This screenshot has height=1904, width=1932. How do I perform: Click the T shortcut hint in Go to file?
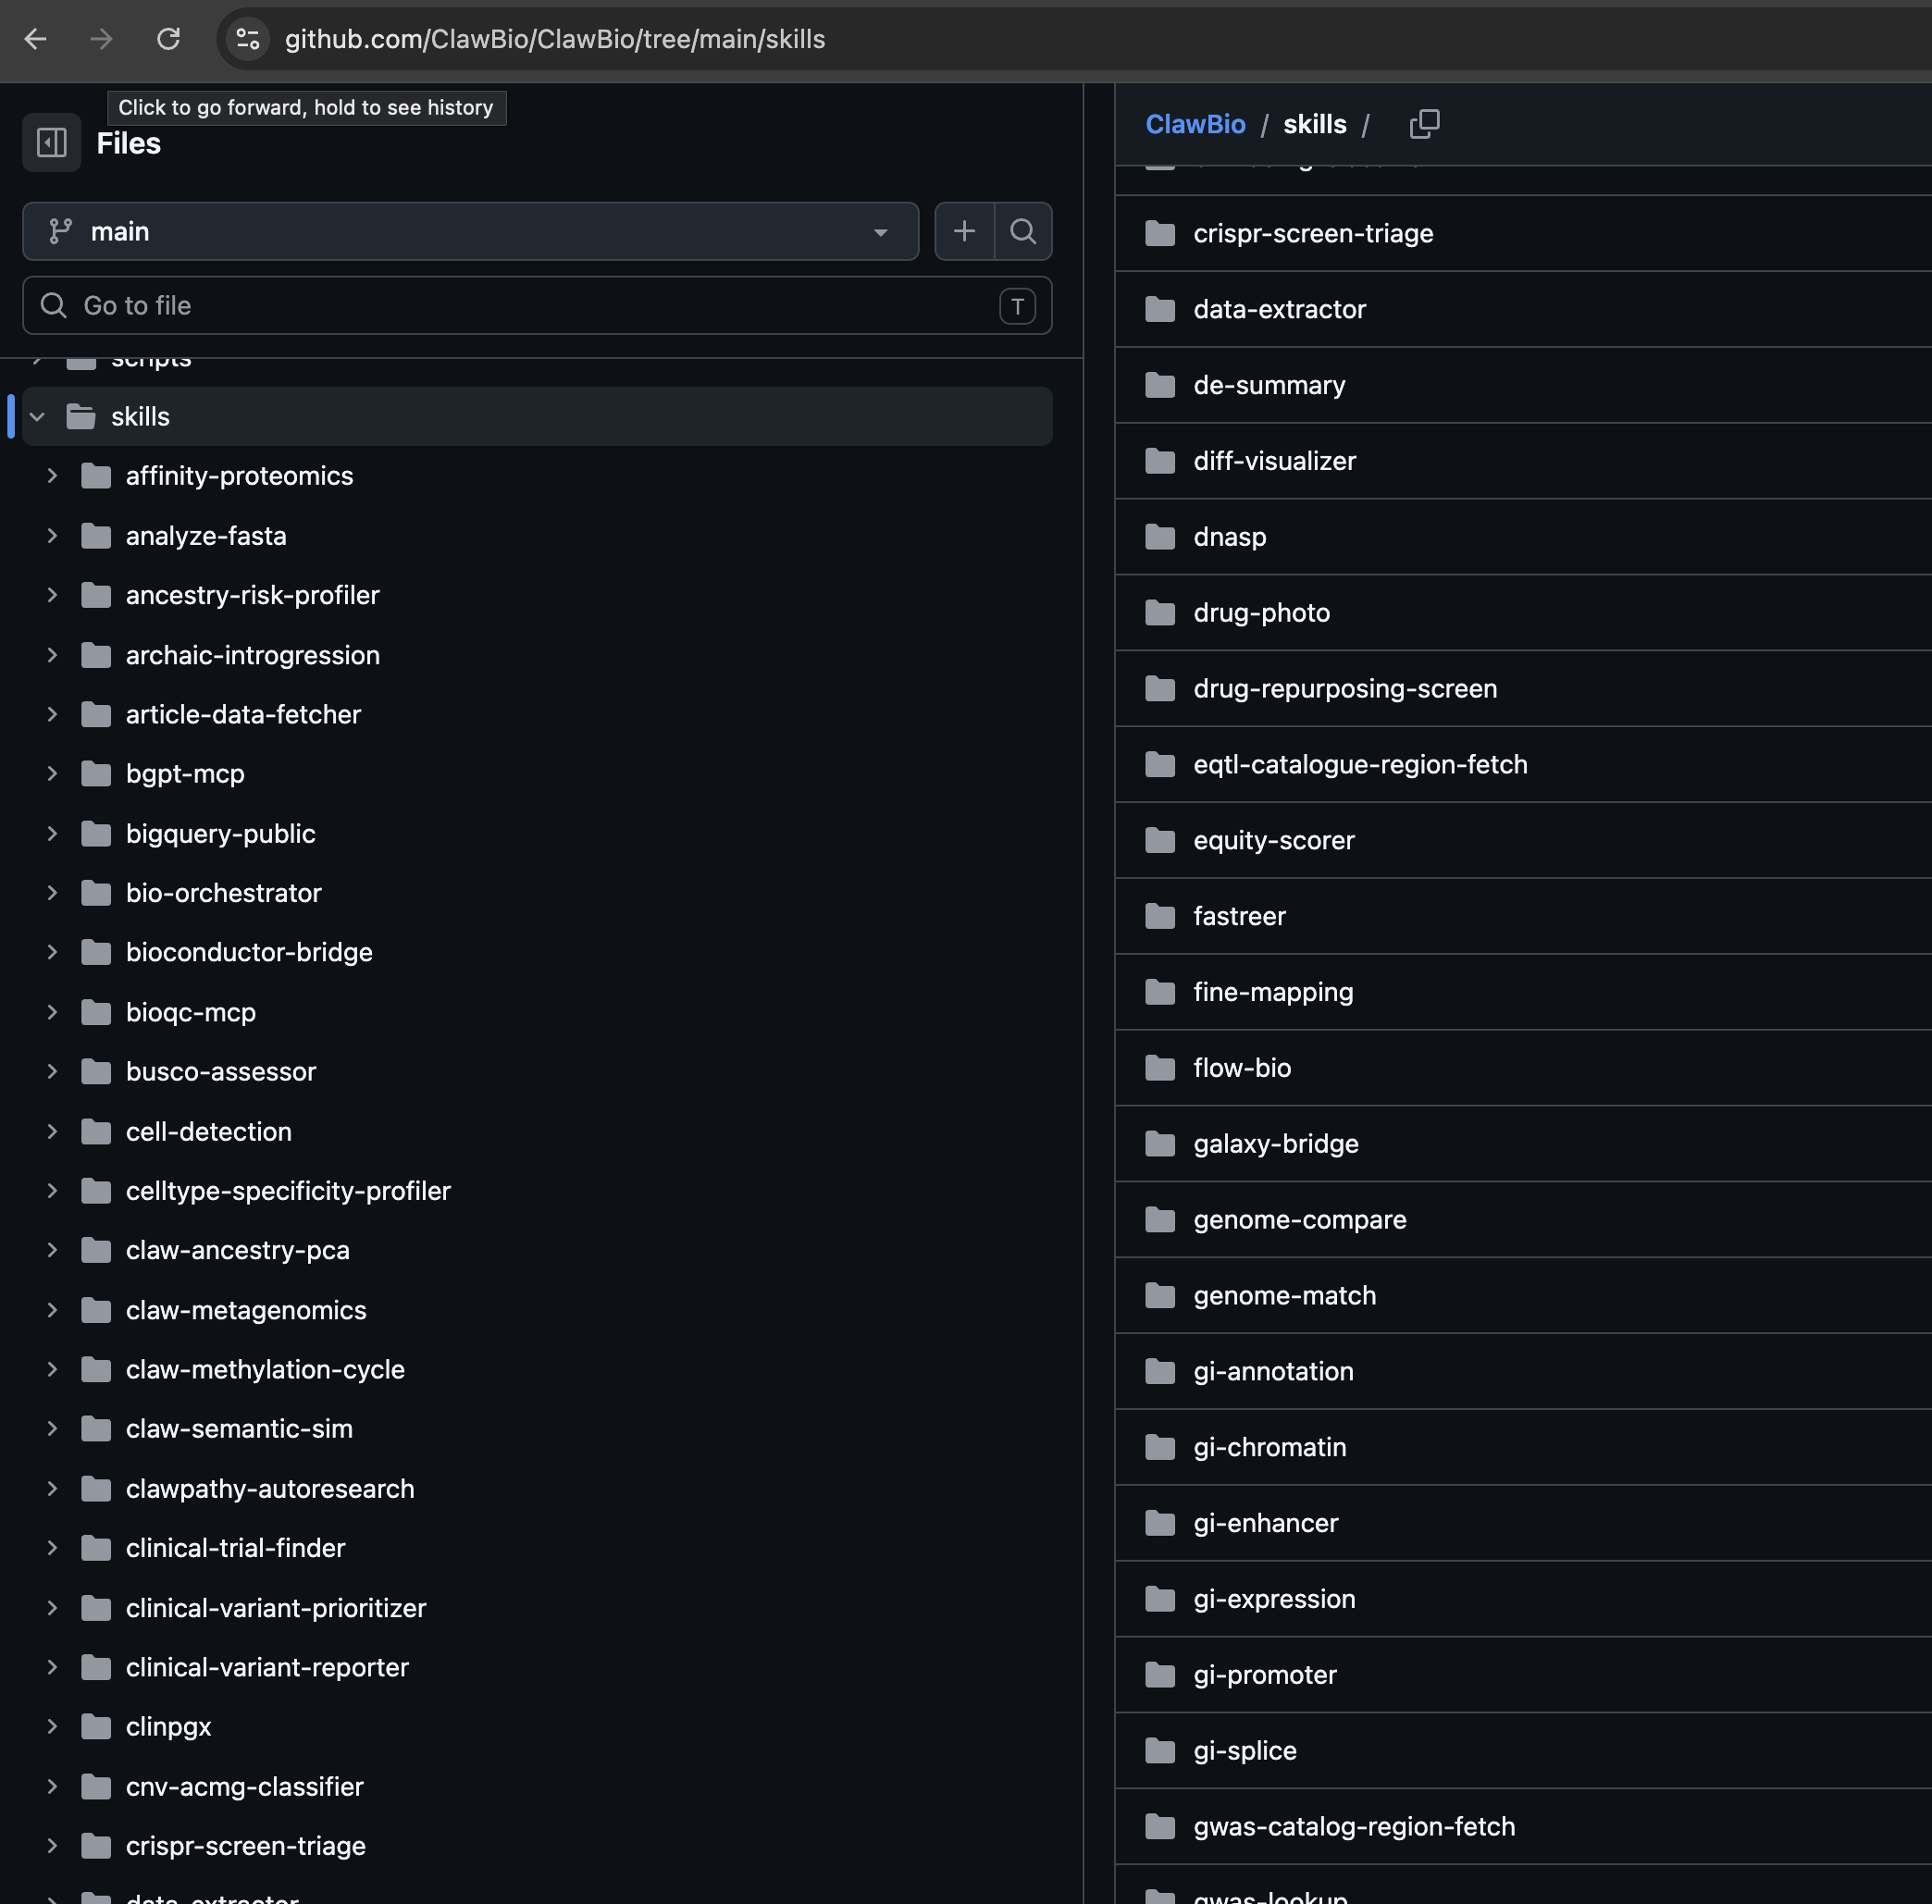1017,306
